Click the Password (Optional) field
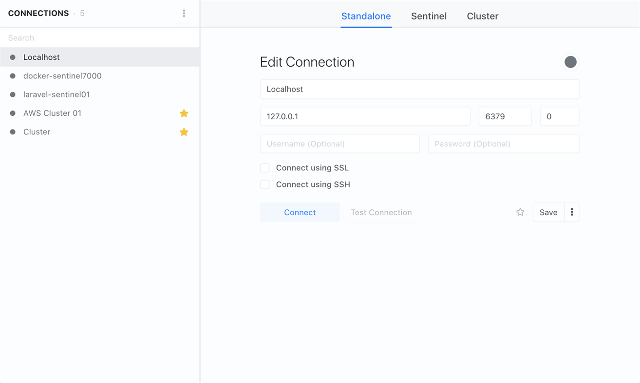 [503, 144]
